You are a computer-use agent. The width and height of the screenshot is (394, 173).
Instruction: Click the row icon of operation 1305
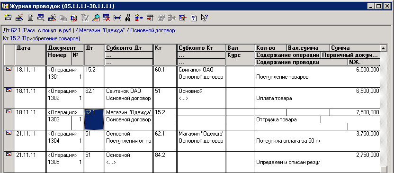tap(9, 155)
